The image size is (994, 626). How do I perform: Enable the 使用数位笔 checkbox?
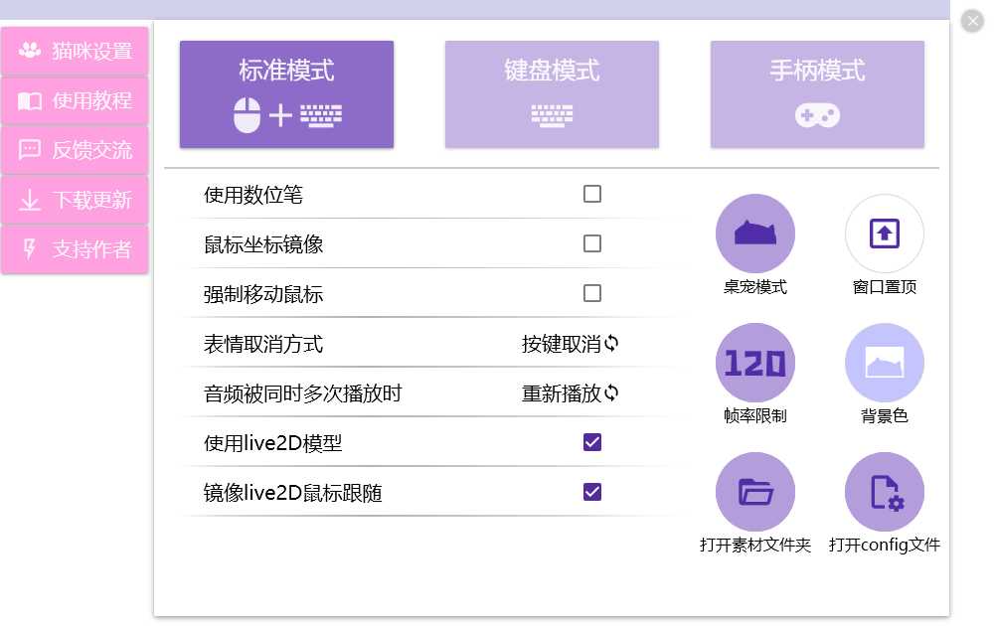(x=592, y=194)
